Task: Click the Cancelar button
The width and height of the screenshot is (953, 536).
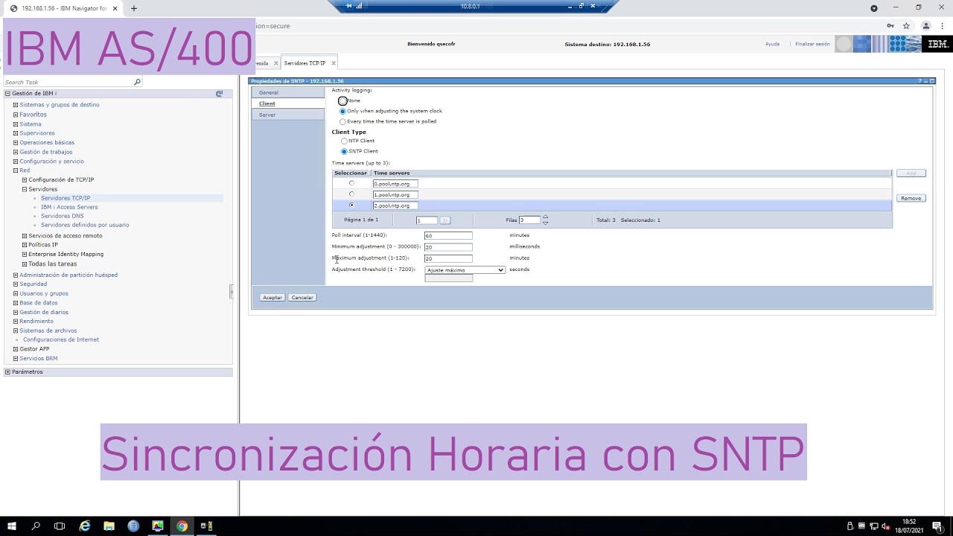Action: 302,297
